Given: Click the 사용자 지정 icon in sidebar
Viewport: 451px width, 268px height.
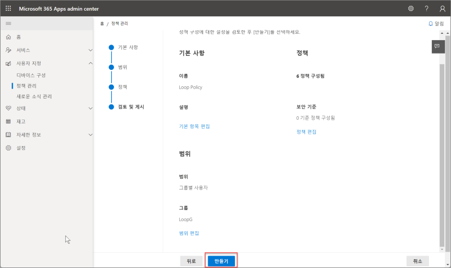Looking at the screenshot, I should (8, 63).
